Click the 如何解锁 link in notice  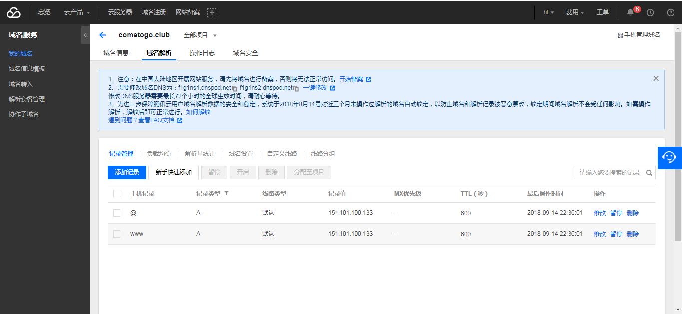pyautogui.click(x=198, y=112)
